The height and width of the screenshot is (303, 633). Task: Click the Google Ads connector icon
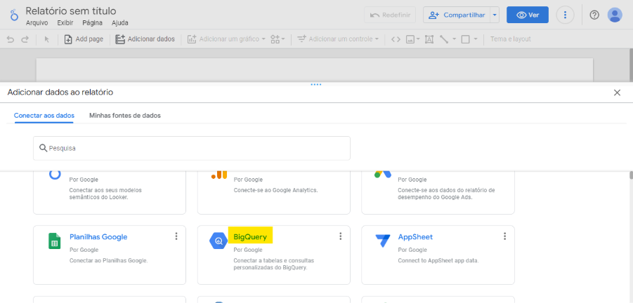(x=383, y=174)
